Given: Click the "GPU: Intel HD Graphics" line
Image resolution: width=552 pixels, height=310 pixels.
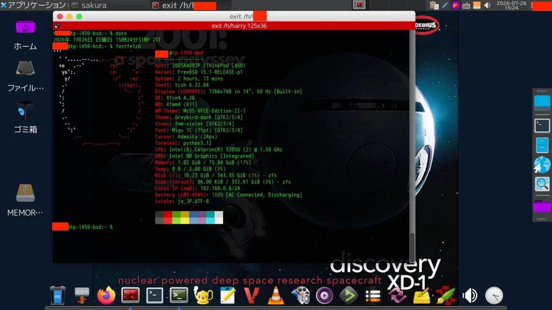Looking at the screenshot, I should coord(204,156).
